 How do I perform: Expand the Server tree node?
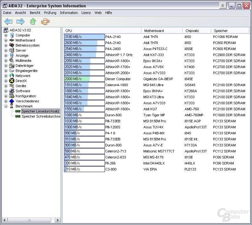click(6, 50)
